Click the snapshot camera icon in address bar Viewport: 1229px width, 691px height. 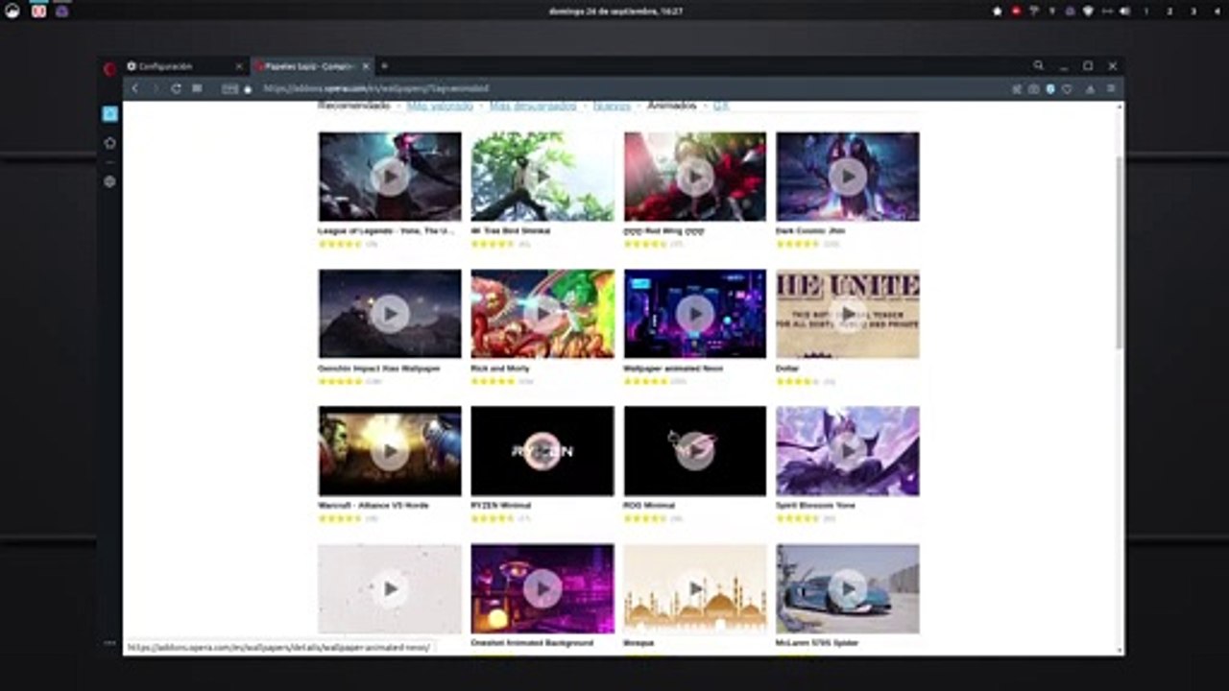pos(1033,89)
